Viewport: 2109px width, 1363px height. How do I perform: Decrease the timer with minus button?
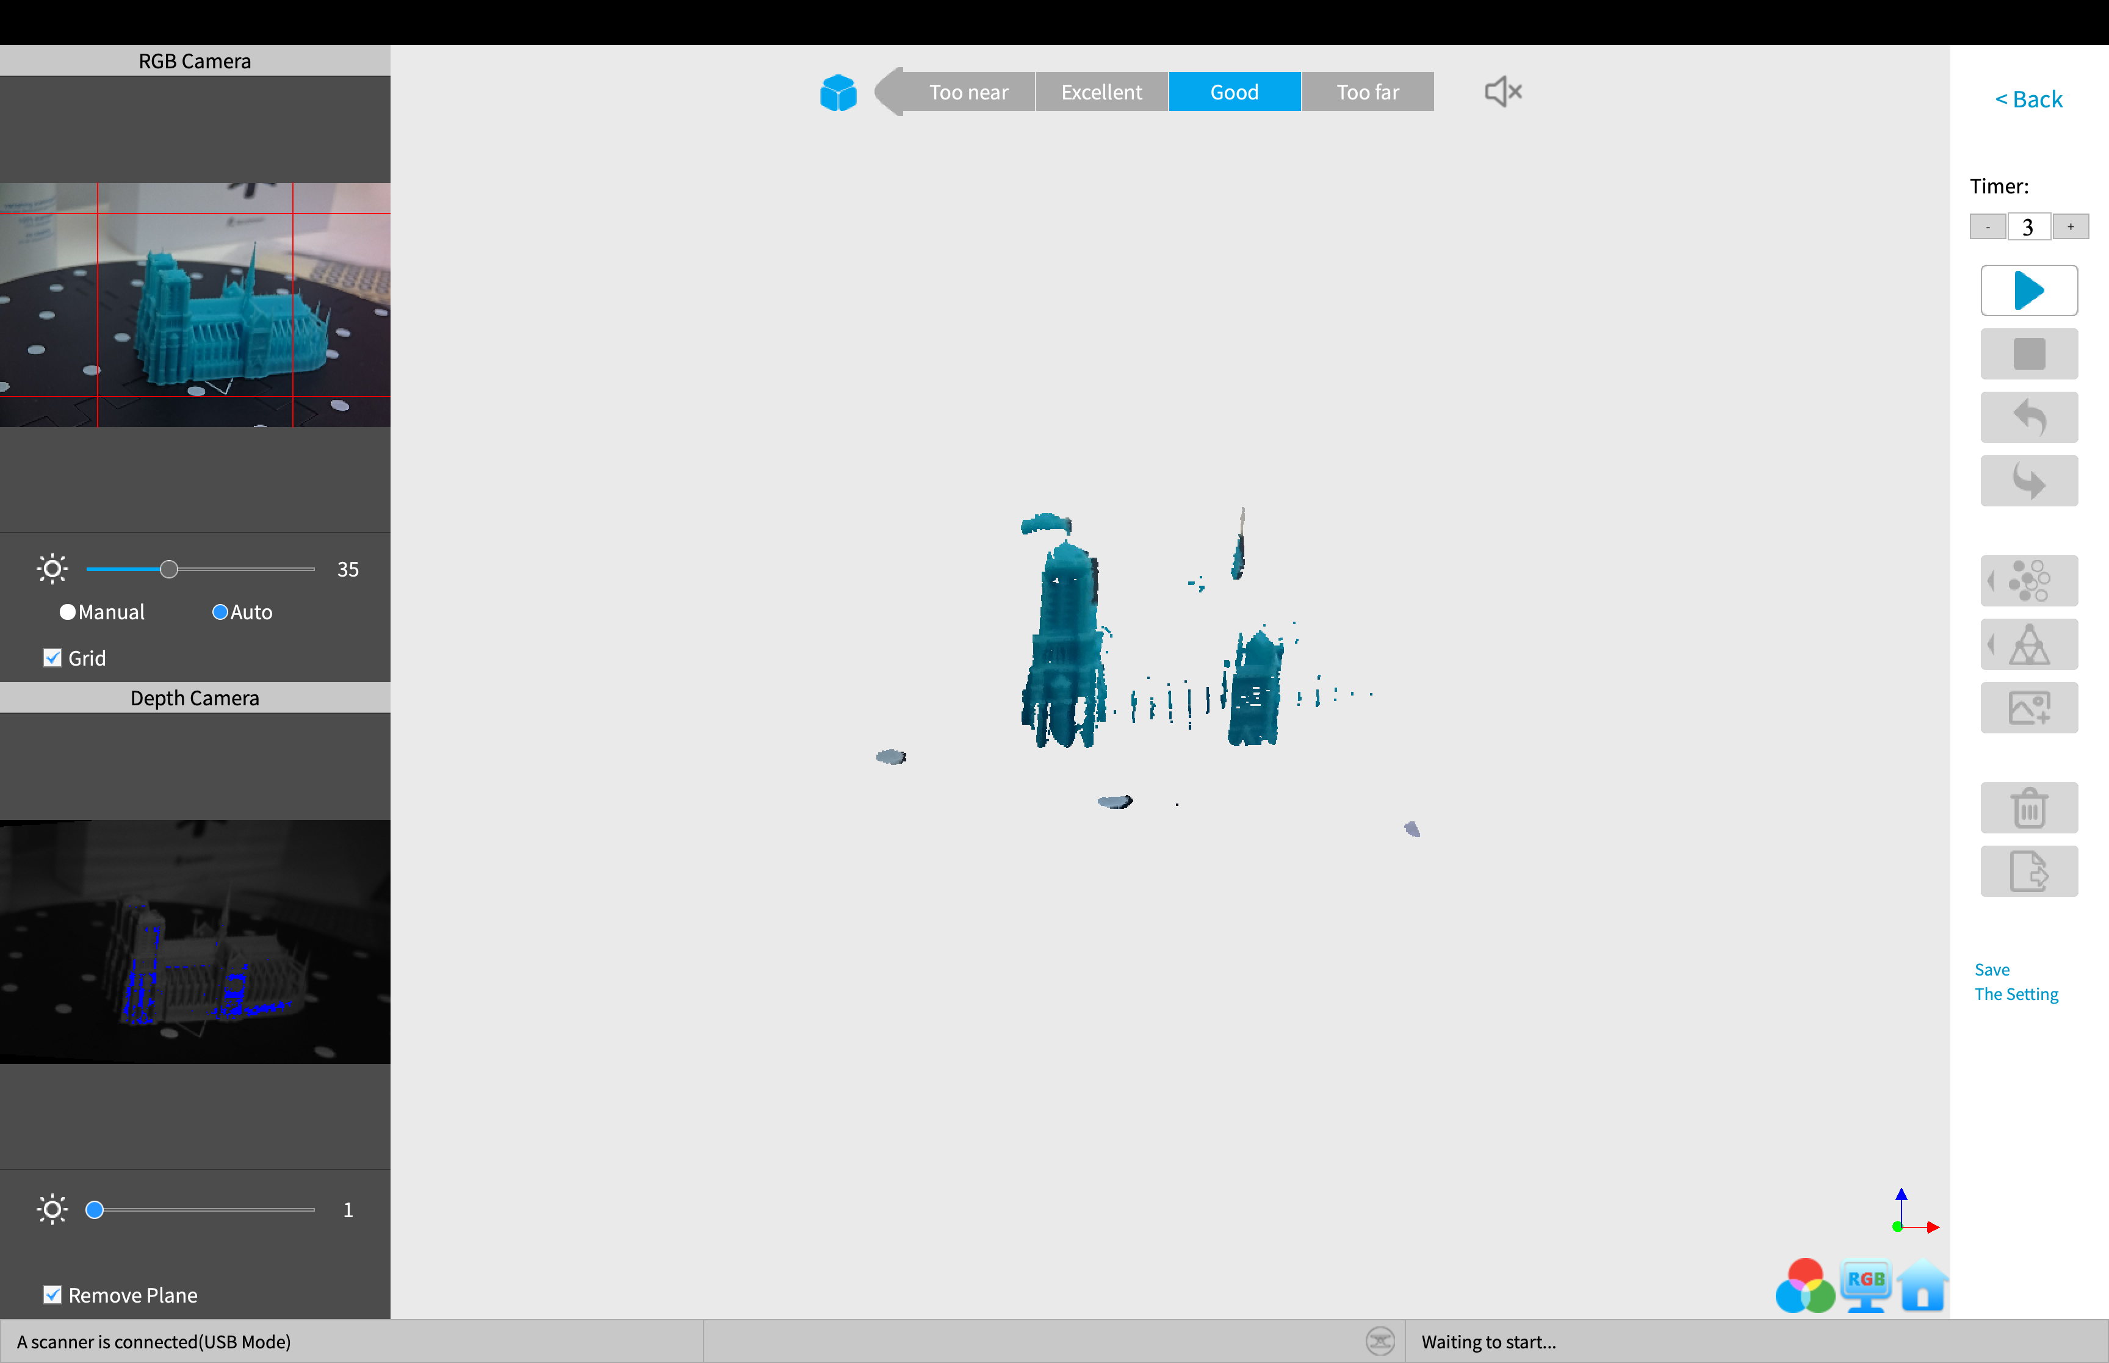[1987, 226]
